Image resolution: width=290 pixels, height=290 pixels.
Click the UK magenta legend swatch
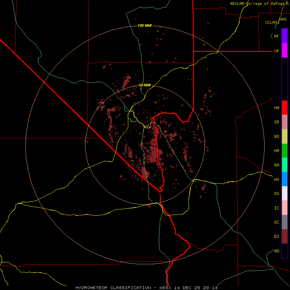[285, 51]
